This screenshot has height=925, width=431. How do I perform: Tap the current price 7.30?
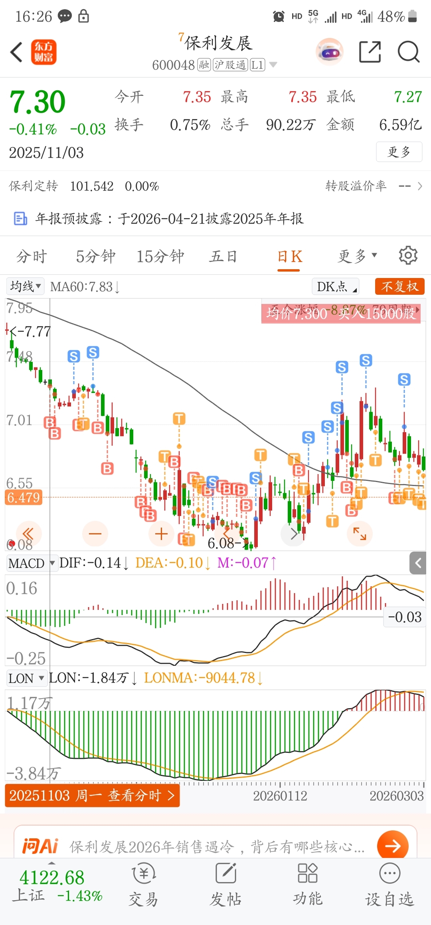[x=38, y=102]
